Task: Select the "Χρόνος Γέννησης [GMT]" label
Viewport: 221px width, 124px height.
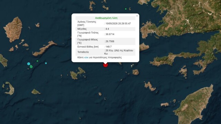Action: click(x=87, y=23)
